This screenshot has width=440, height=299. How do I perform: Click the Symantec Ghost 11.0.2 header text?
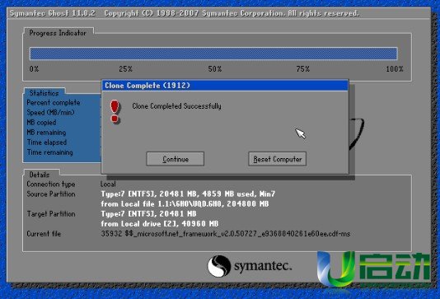[53, 13]
